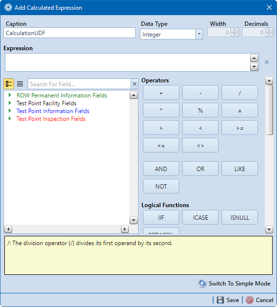This screenshot has height=307, width=277.
Task: Click operators panel scroll down arrow
Action: click(x=269, y=229)
